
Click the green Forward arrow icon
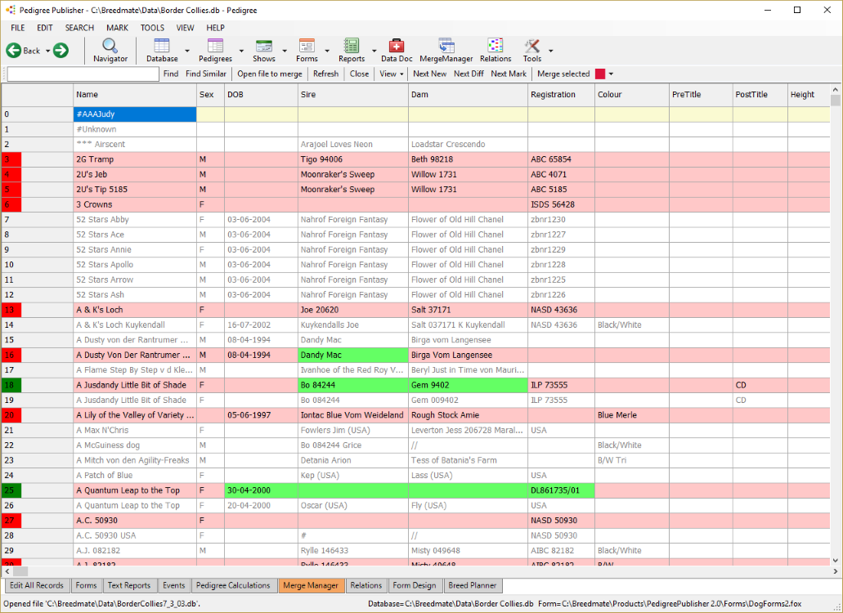pos(61,51)
